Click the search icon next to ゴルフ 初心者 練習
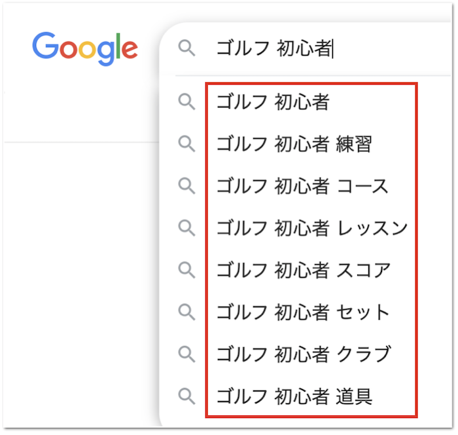 coord(187,144)
